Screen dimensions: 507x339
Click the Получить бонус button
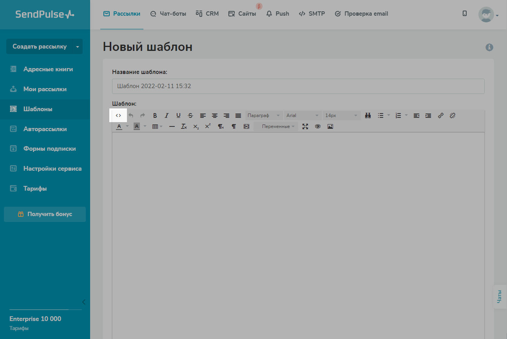point(45,214)
